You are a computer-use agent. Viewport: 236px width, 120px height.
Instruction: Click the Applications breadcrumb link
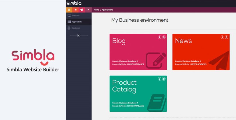click(x=107, y=10)
